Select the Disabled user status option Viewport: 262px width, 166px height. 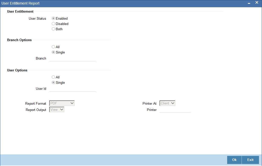(53, 24)
